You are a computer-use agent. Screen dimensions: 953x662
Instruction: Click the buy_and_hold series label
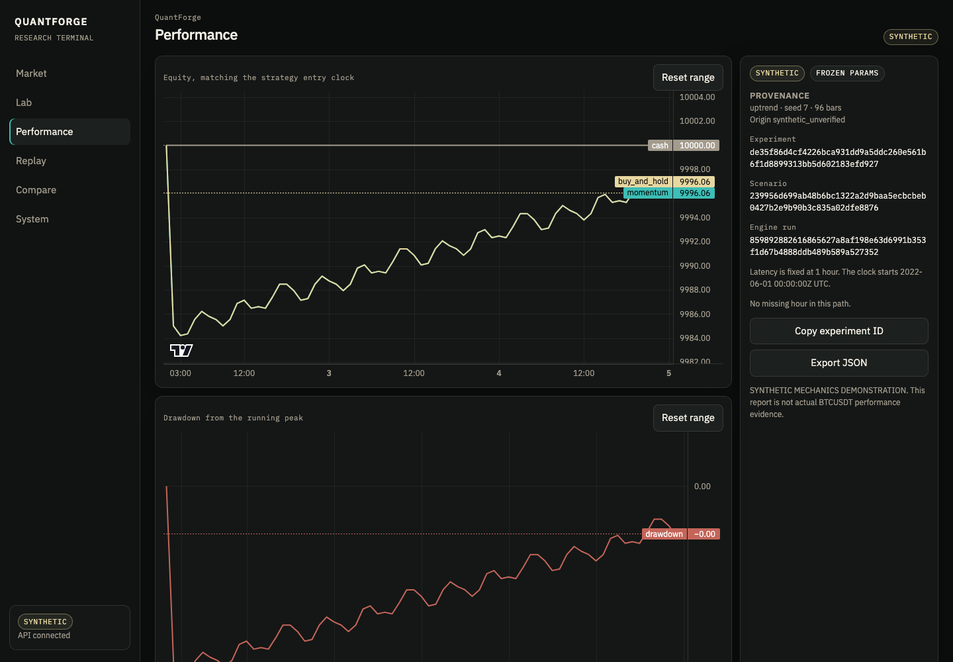[643, 181]
